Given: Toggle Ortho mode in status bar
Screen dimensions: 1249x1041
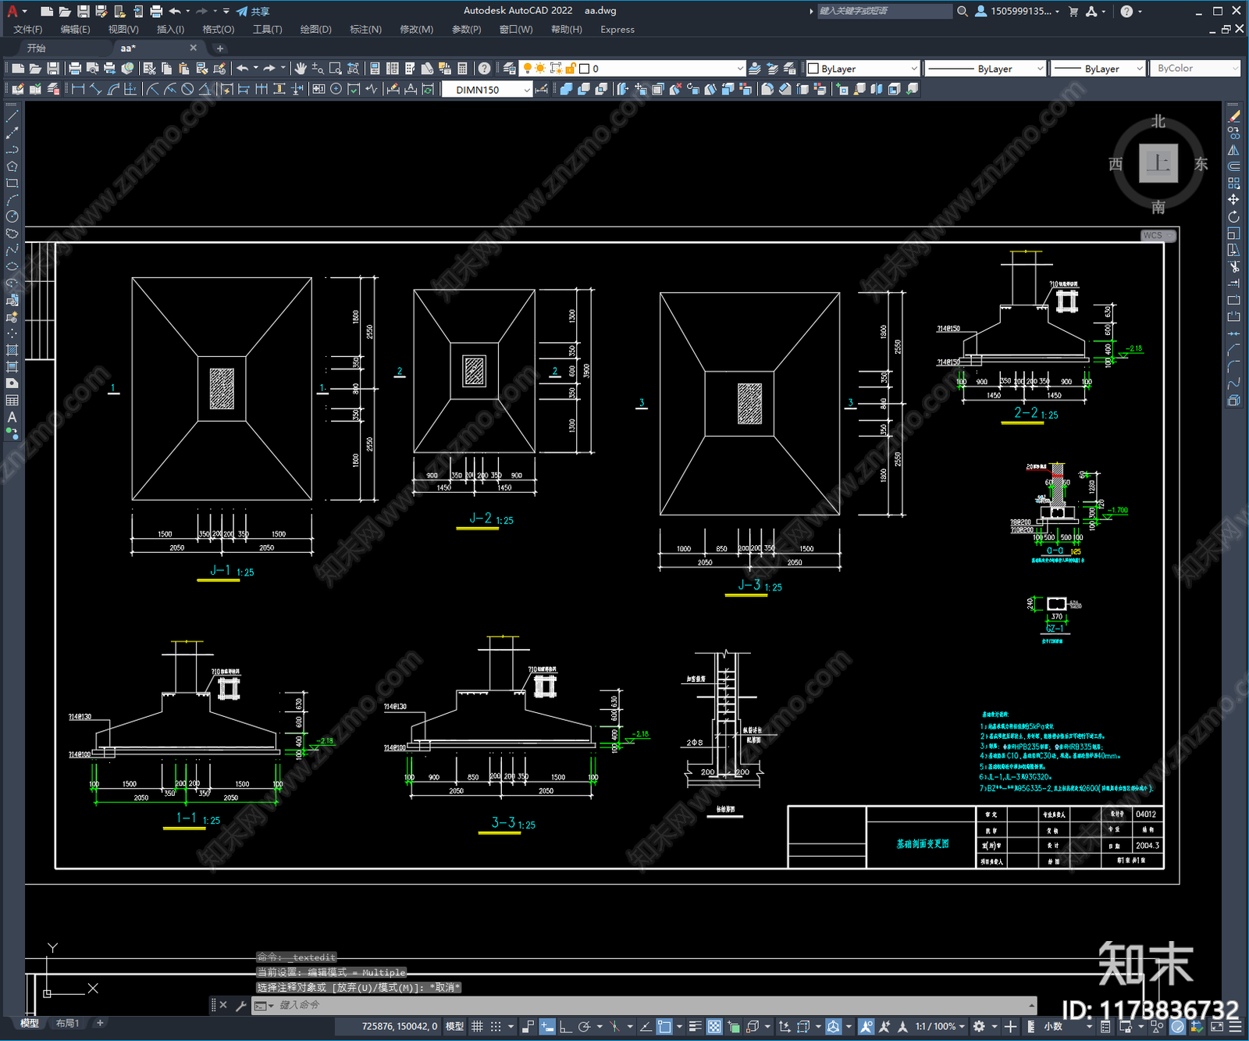Looking at the screenshot, I should 565,1026.
